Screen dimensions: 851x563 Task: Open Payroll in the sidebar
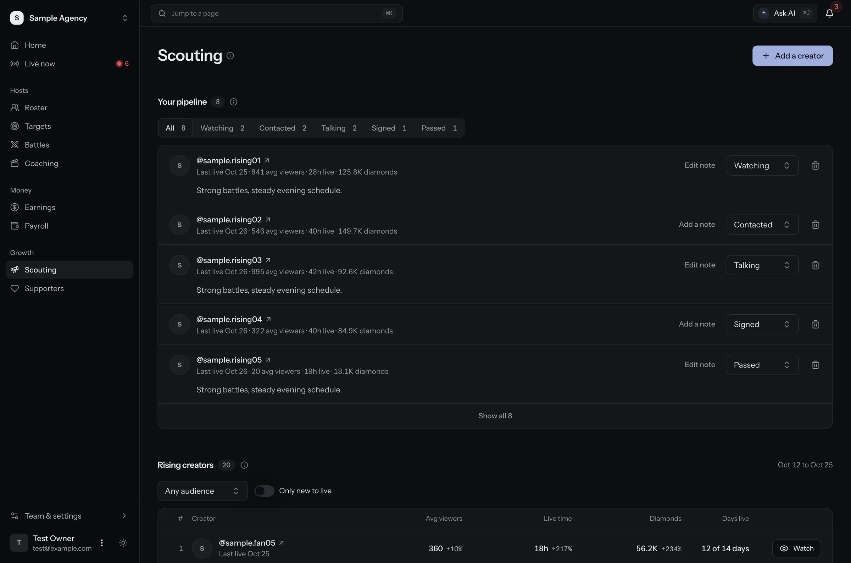point(69,226)
